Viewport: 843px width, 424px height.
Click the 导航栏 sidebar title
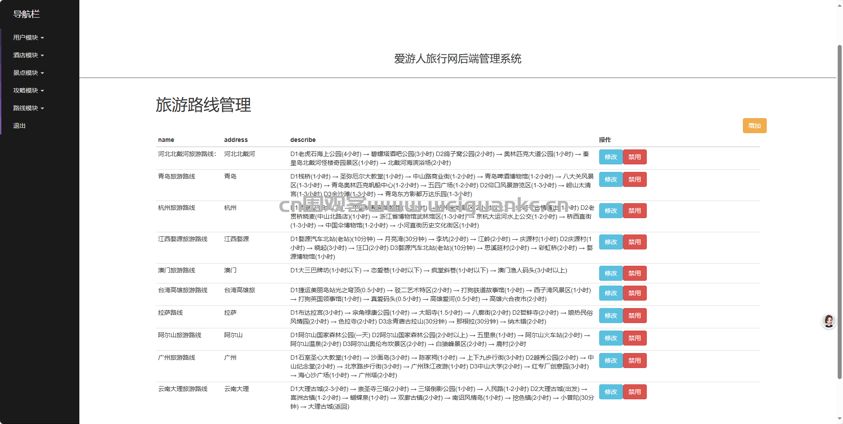point(26,14)
